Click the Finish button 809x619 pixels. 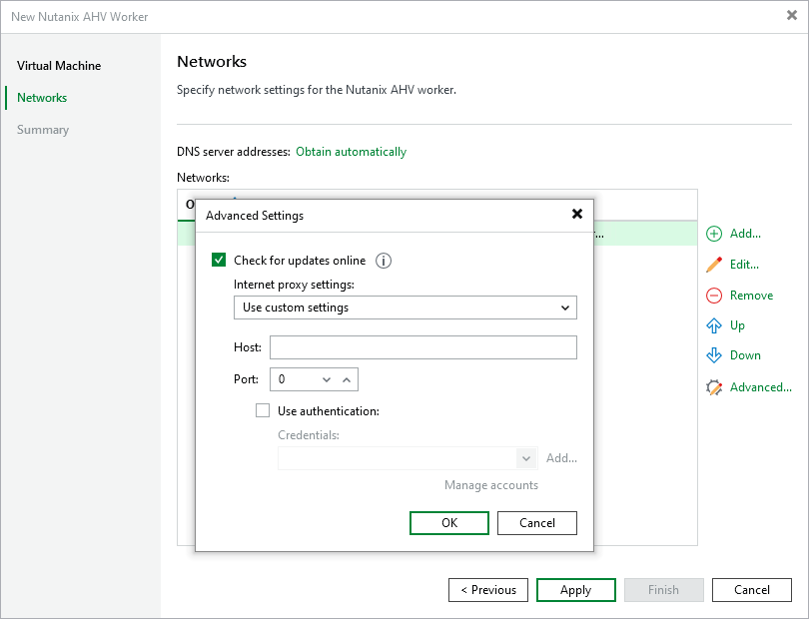pos(663,590)
